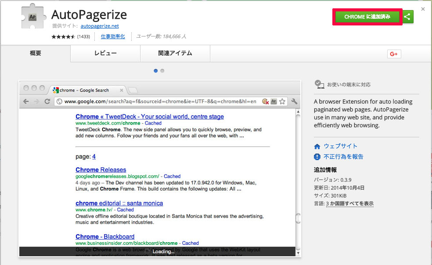This screenshot has height=265, width=432.
Task: Click the back arrow in screenshot browser
Action: coord(26,101)
